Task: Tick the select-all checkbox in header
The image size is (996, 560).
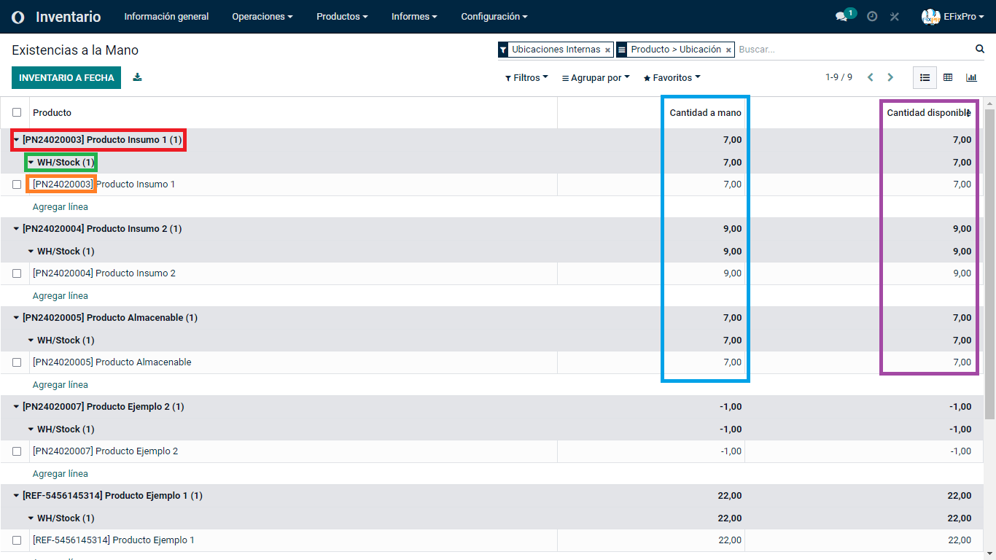Action: (x=17, y=112)
